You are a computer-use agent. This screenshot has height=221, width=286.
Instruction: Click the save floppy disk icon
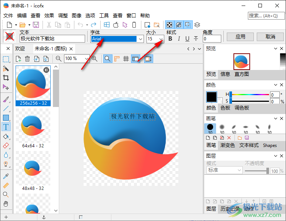(x=36, y=25)
